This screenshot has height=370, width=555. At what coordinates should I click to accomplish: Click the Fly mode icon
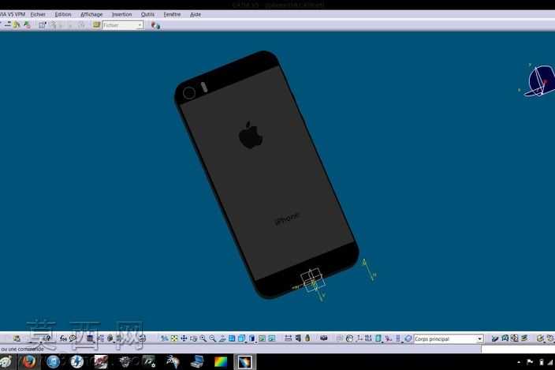(x=165, y=338)
